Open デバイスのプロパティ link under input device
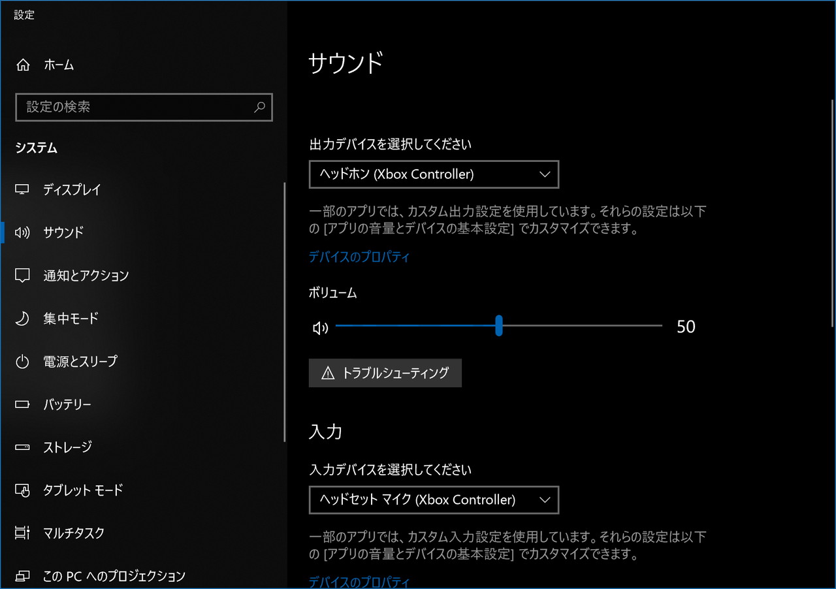The height and width of the screenshot is (589, 836). (359, 582)
